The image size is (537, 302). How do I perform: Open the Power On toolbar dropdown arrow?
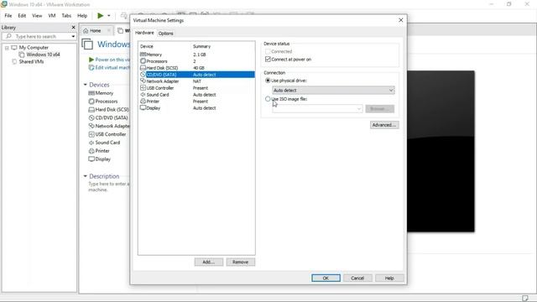pos(109,15)
